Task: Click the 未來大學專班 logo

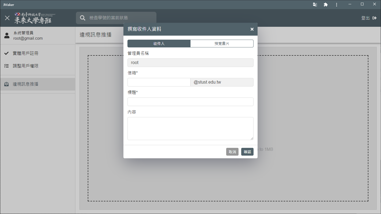Action: coord(35,18)
